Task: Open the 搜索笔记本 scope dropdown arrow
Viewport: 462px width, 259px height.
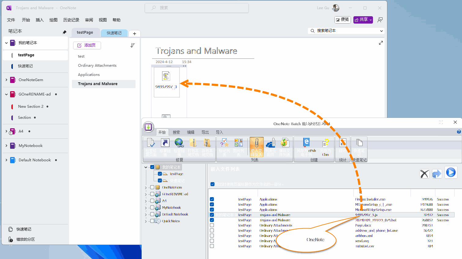Action: coord(381,31)
